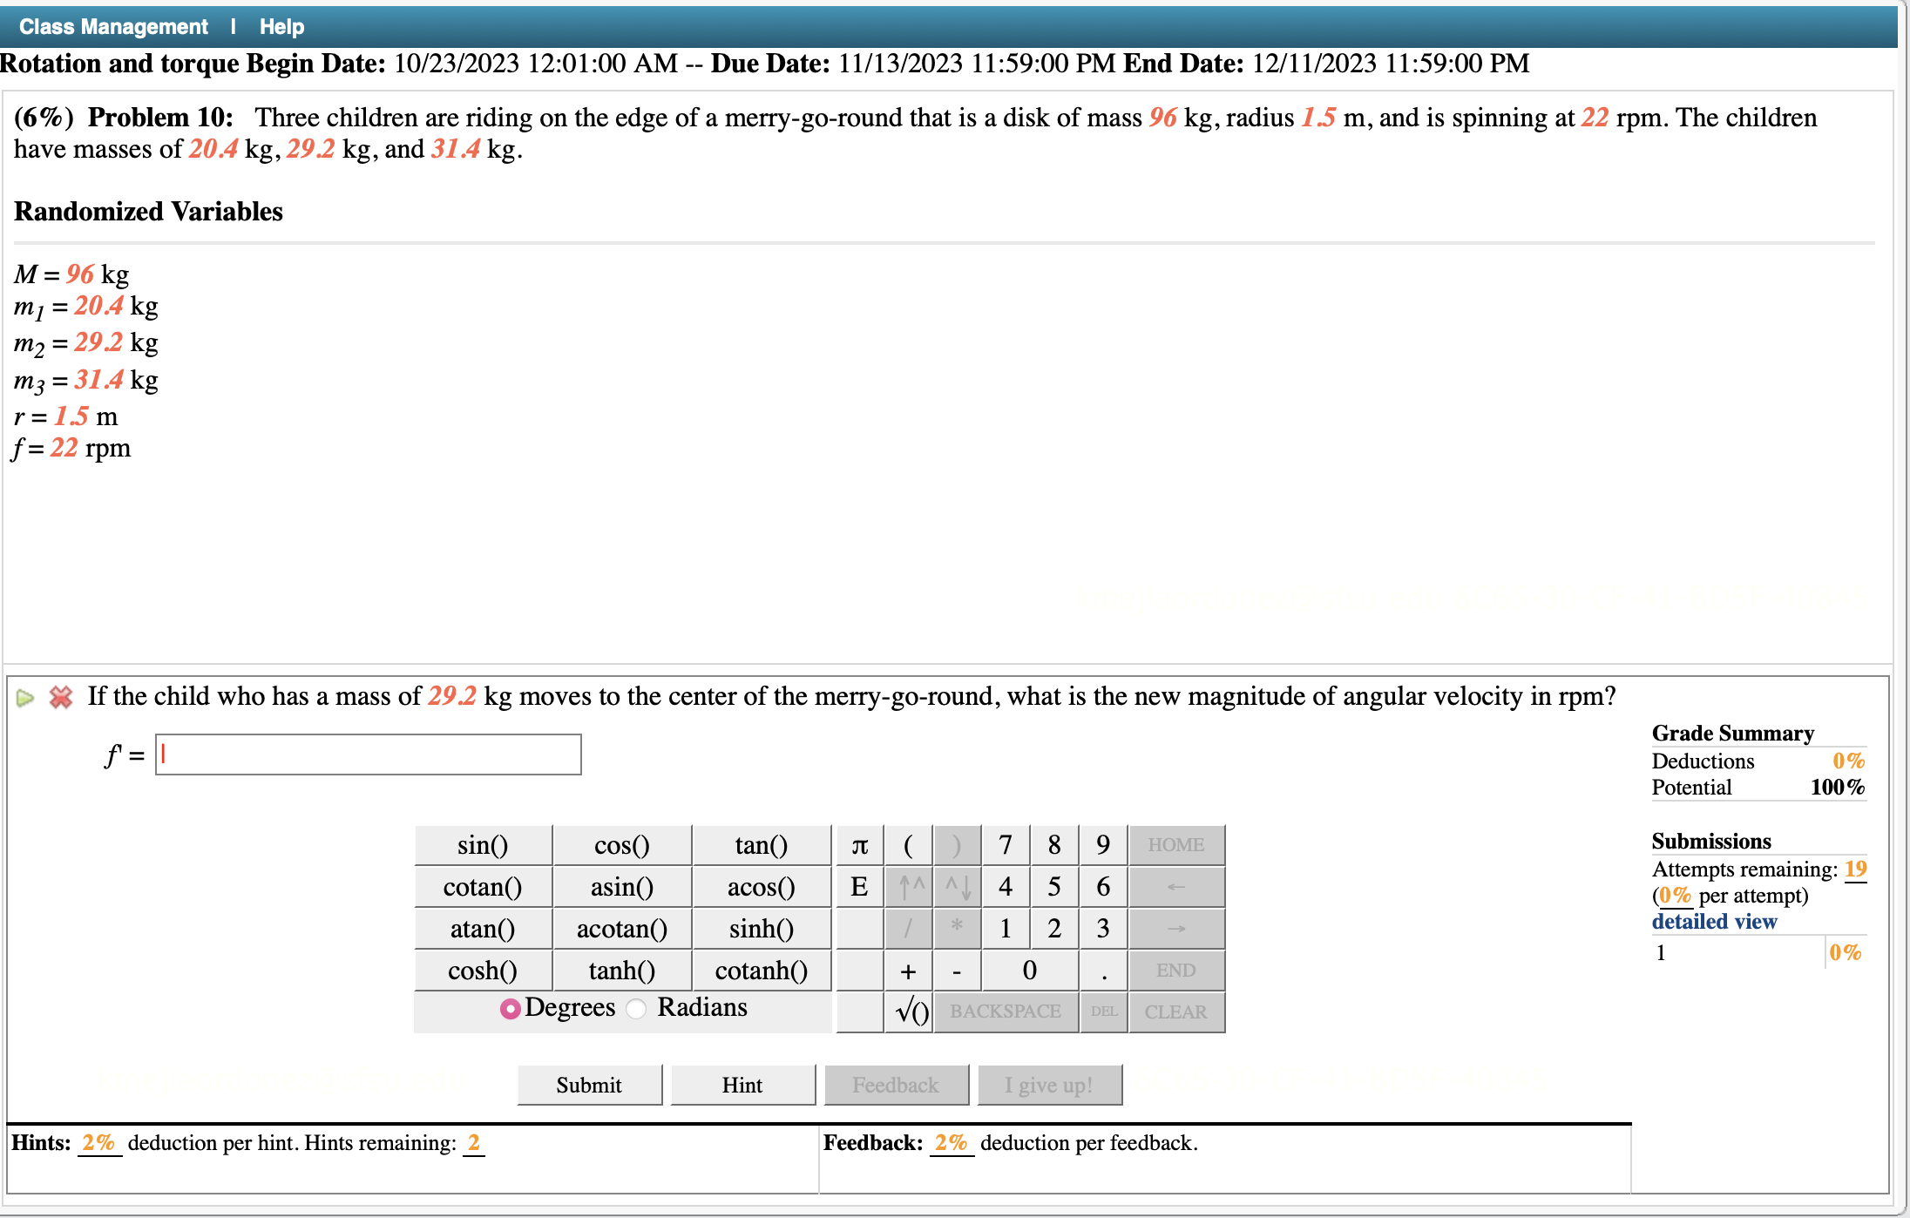Submit the answer
Screen dimensions: 1910x1218
[589, 1084]
